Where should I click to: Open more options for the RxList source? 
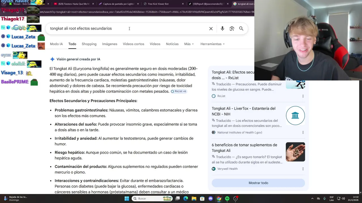pyautogui.click(x=303, y=96)
